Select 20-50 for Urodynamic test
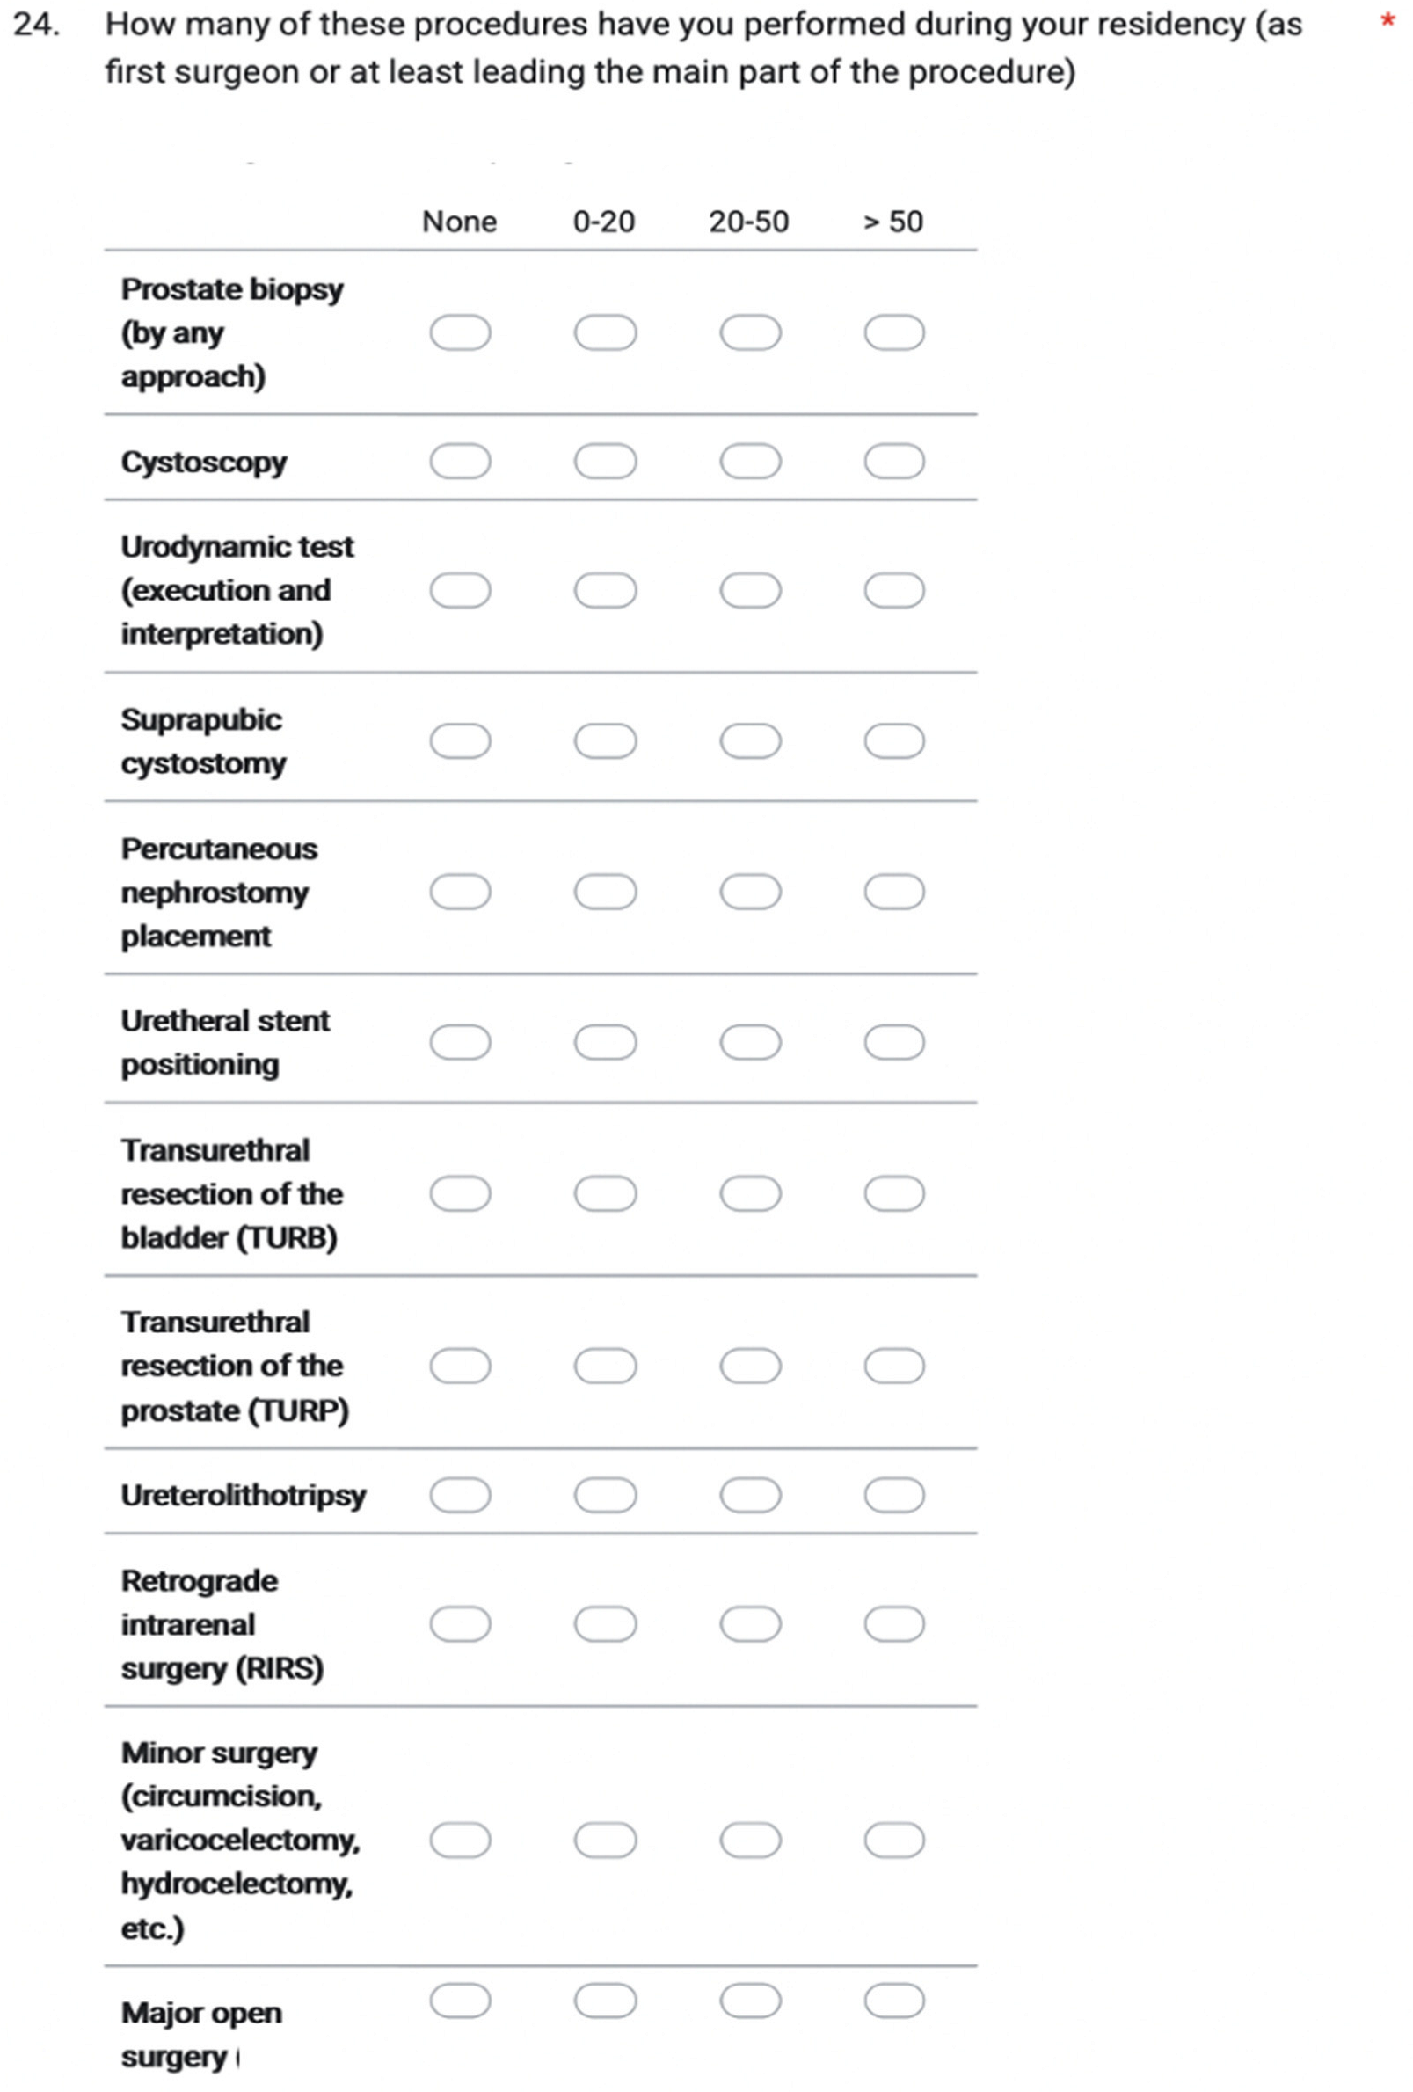 click(x=750, y=592)
